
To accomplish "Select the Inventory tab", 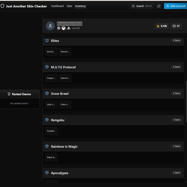I will click(x=80, y=6).
